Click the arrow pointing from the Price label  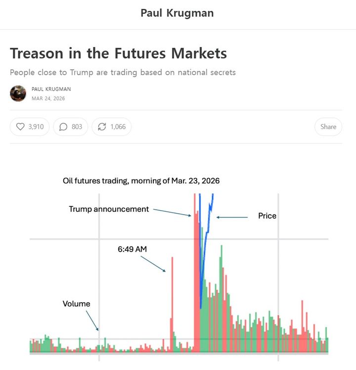pos(232,217)
